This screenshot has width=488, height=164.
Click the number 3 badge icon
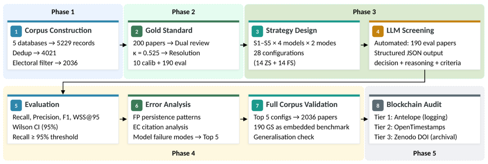258,31
